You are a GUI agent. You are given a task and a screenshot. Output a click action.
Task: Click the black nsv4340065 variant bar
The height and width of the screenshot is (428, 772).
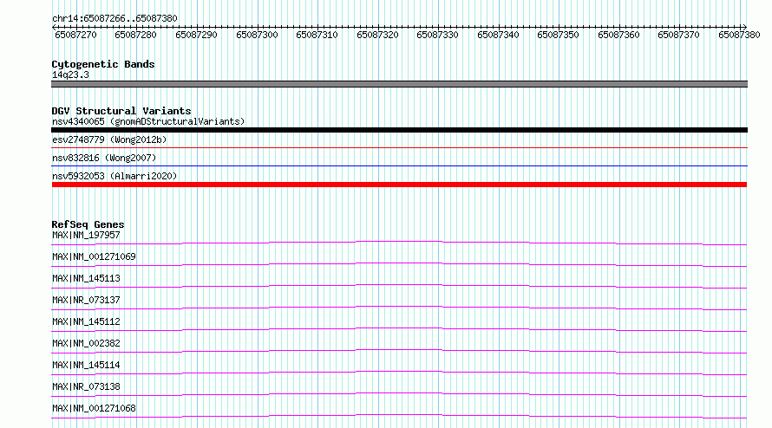tap(399, 130)
